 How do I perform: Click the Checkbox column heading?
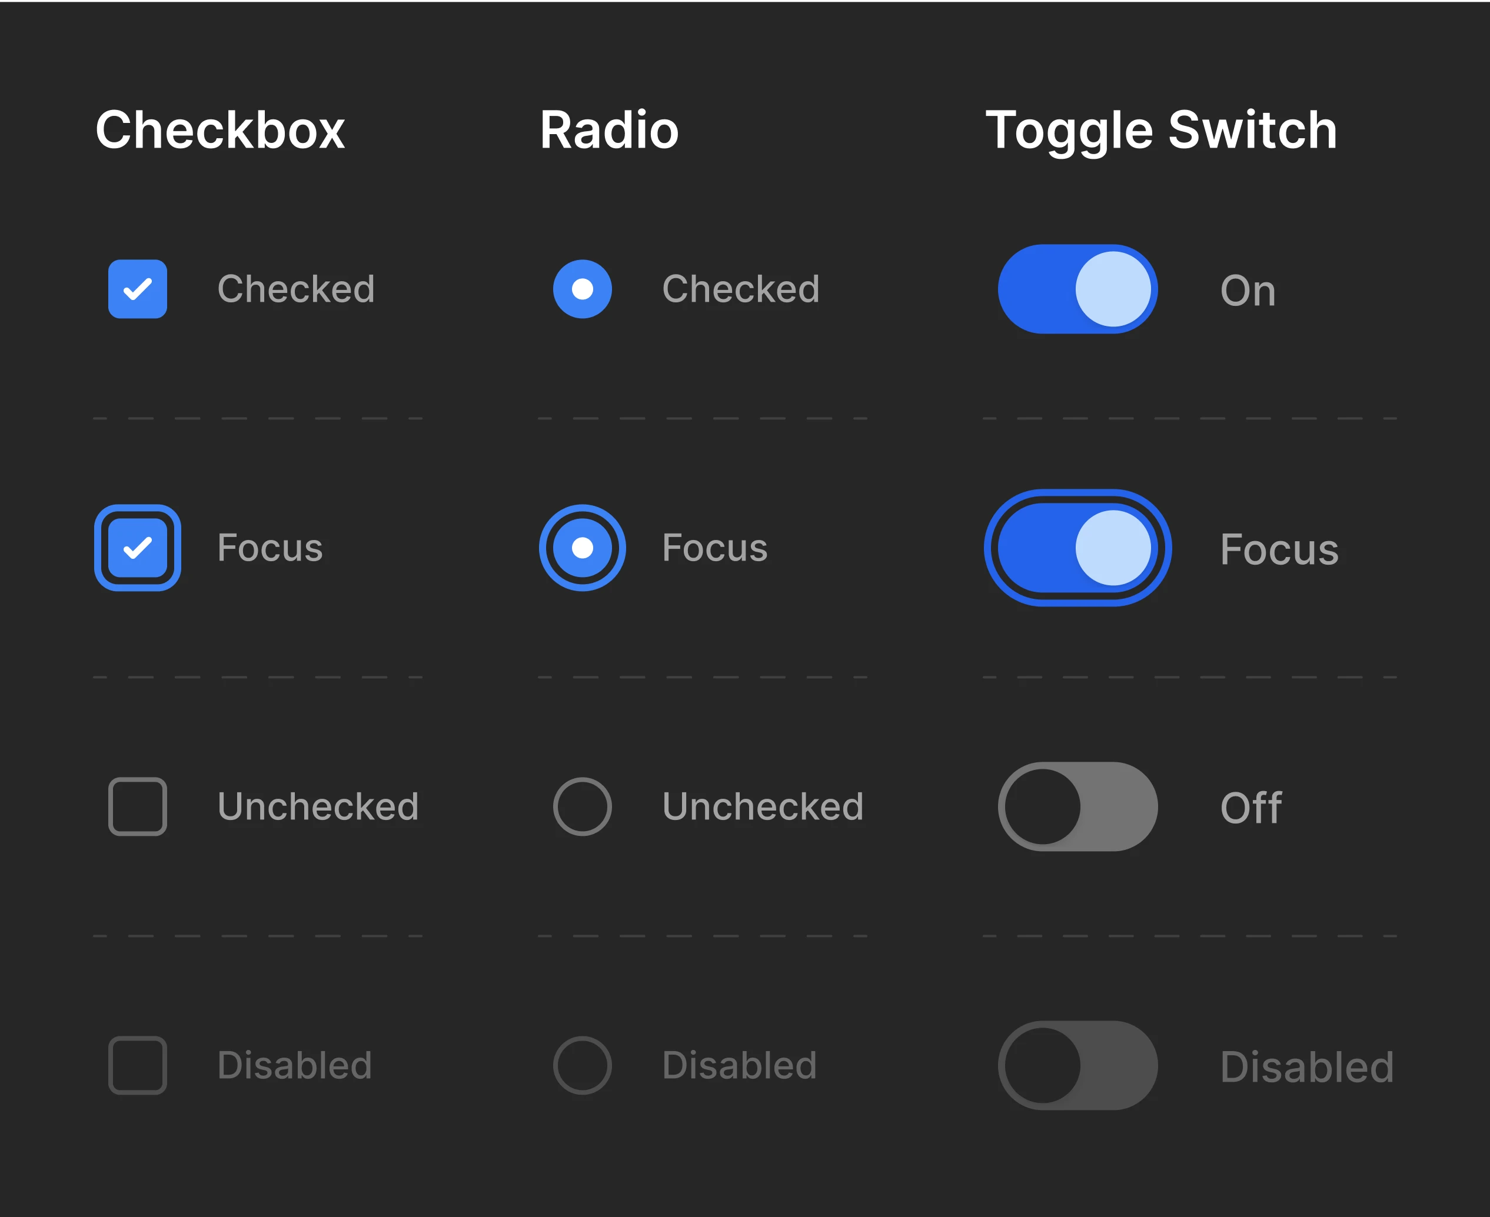tap(220, 131)
